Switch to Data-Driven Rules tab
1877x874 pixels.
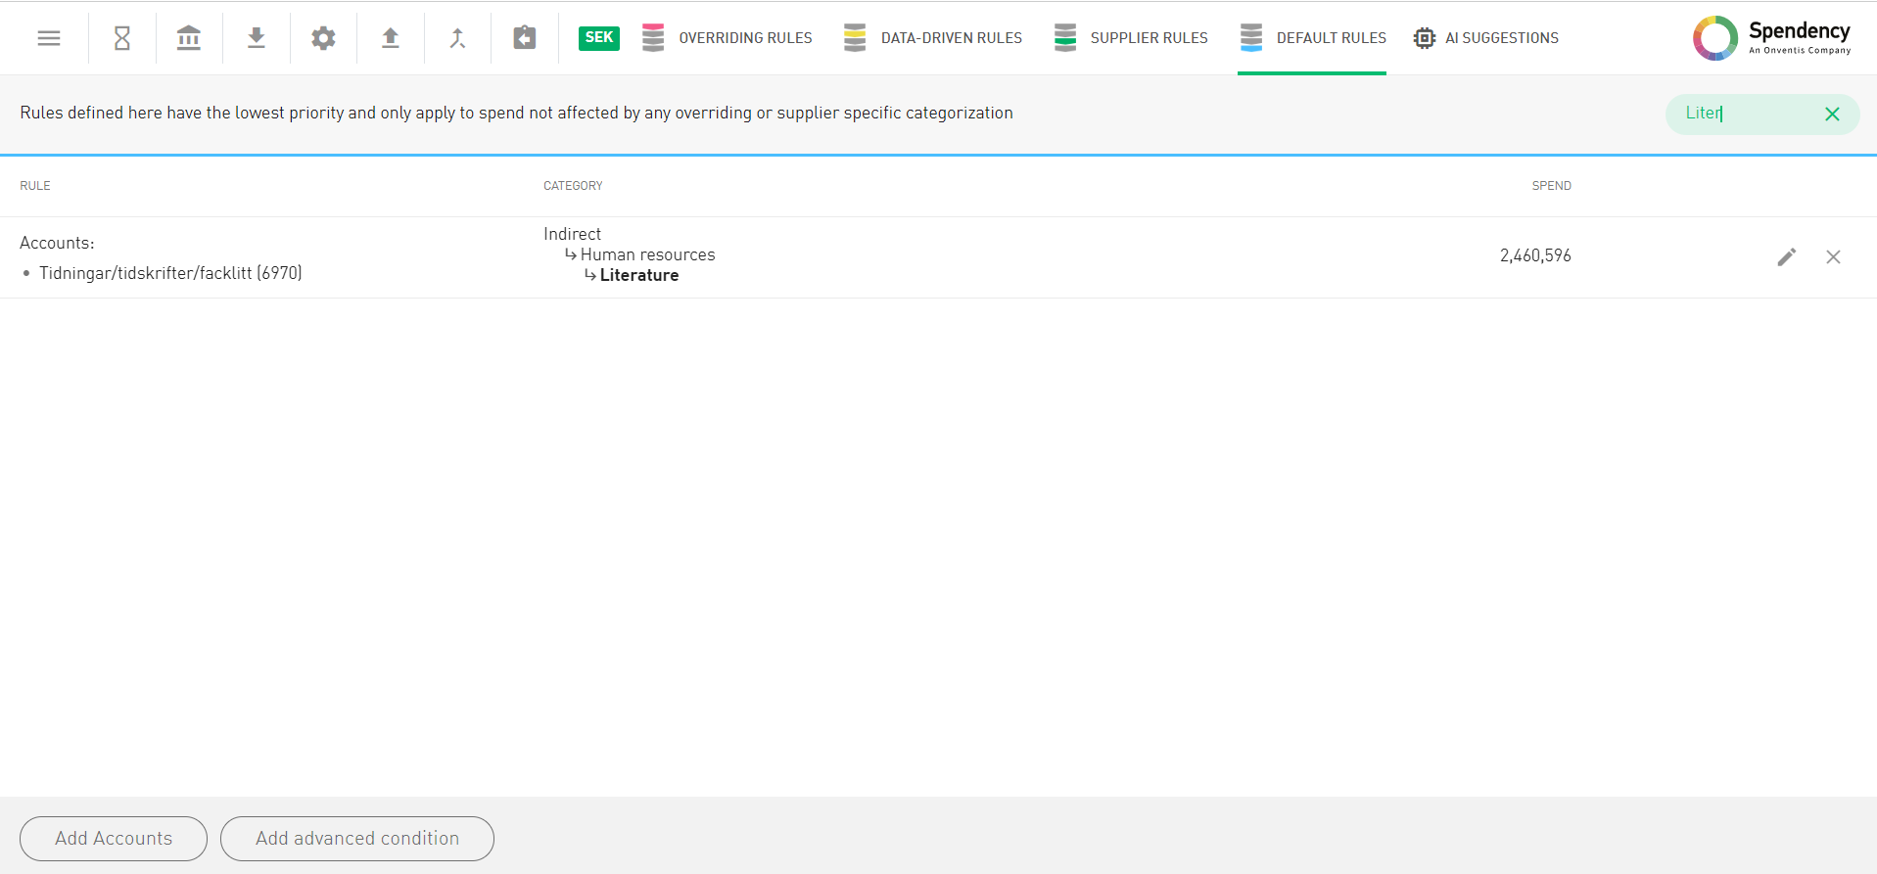click(x=933, y=38)
